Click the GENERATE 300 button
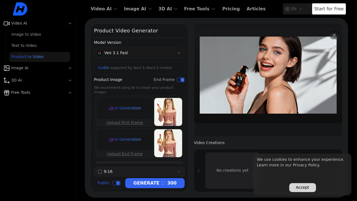357x201 pixels. [155, 183]
